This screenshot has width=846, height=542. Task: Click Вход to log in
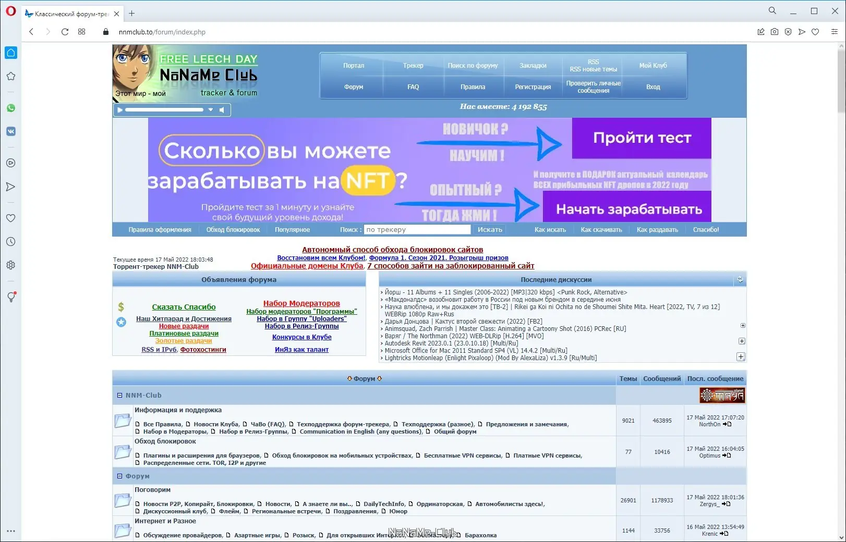(x=653, y=87)
